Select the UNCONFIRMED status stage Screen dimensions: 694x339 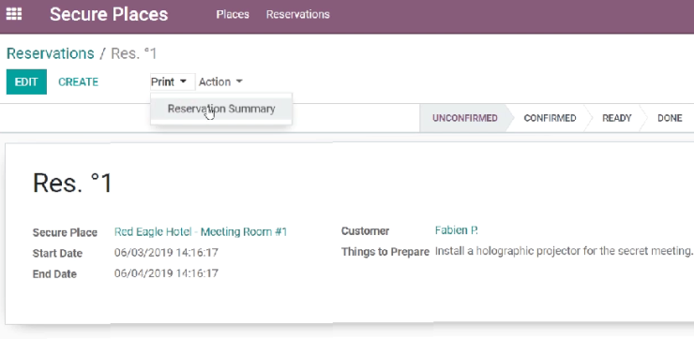(x=465, y=118)
